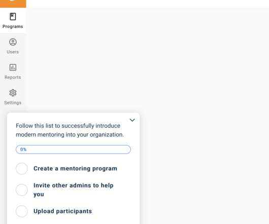Screen dimensions: 269x224
Task: Select the Programs label in the sidebar
Action: 13,26
